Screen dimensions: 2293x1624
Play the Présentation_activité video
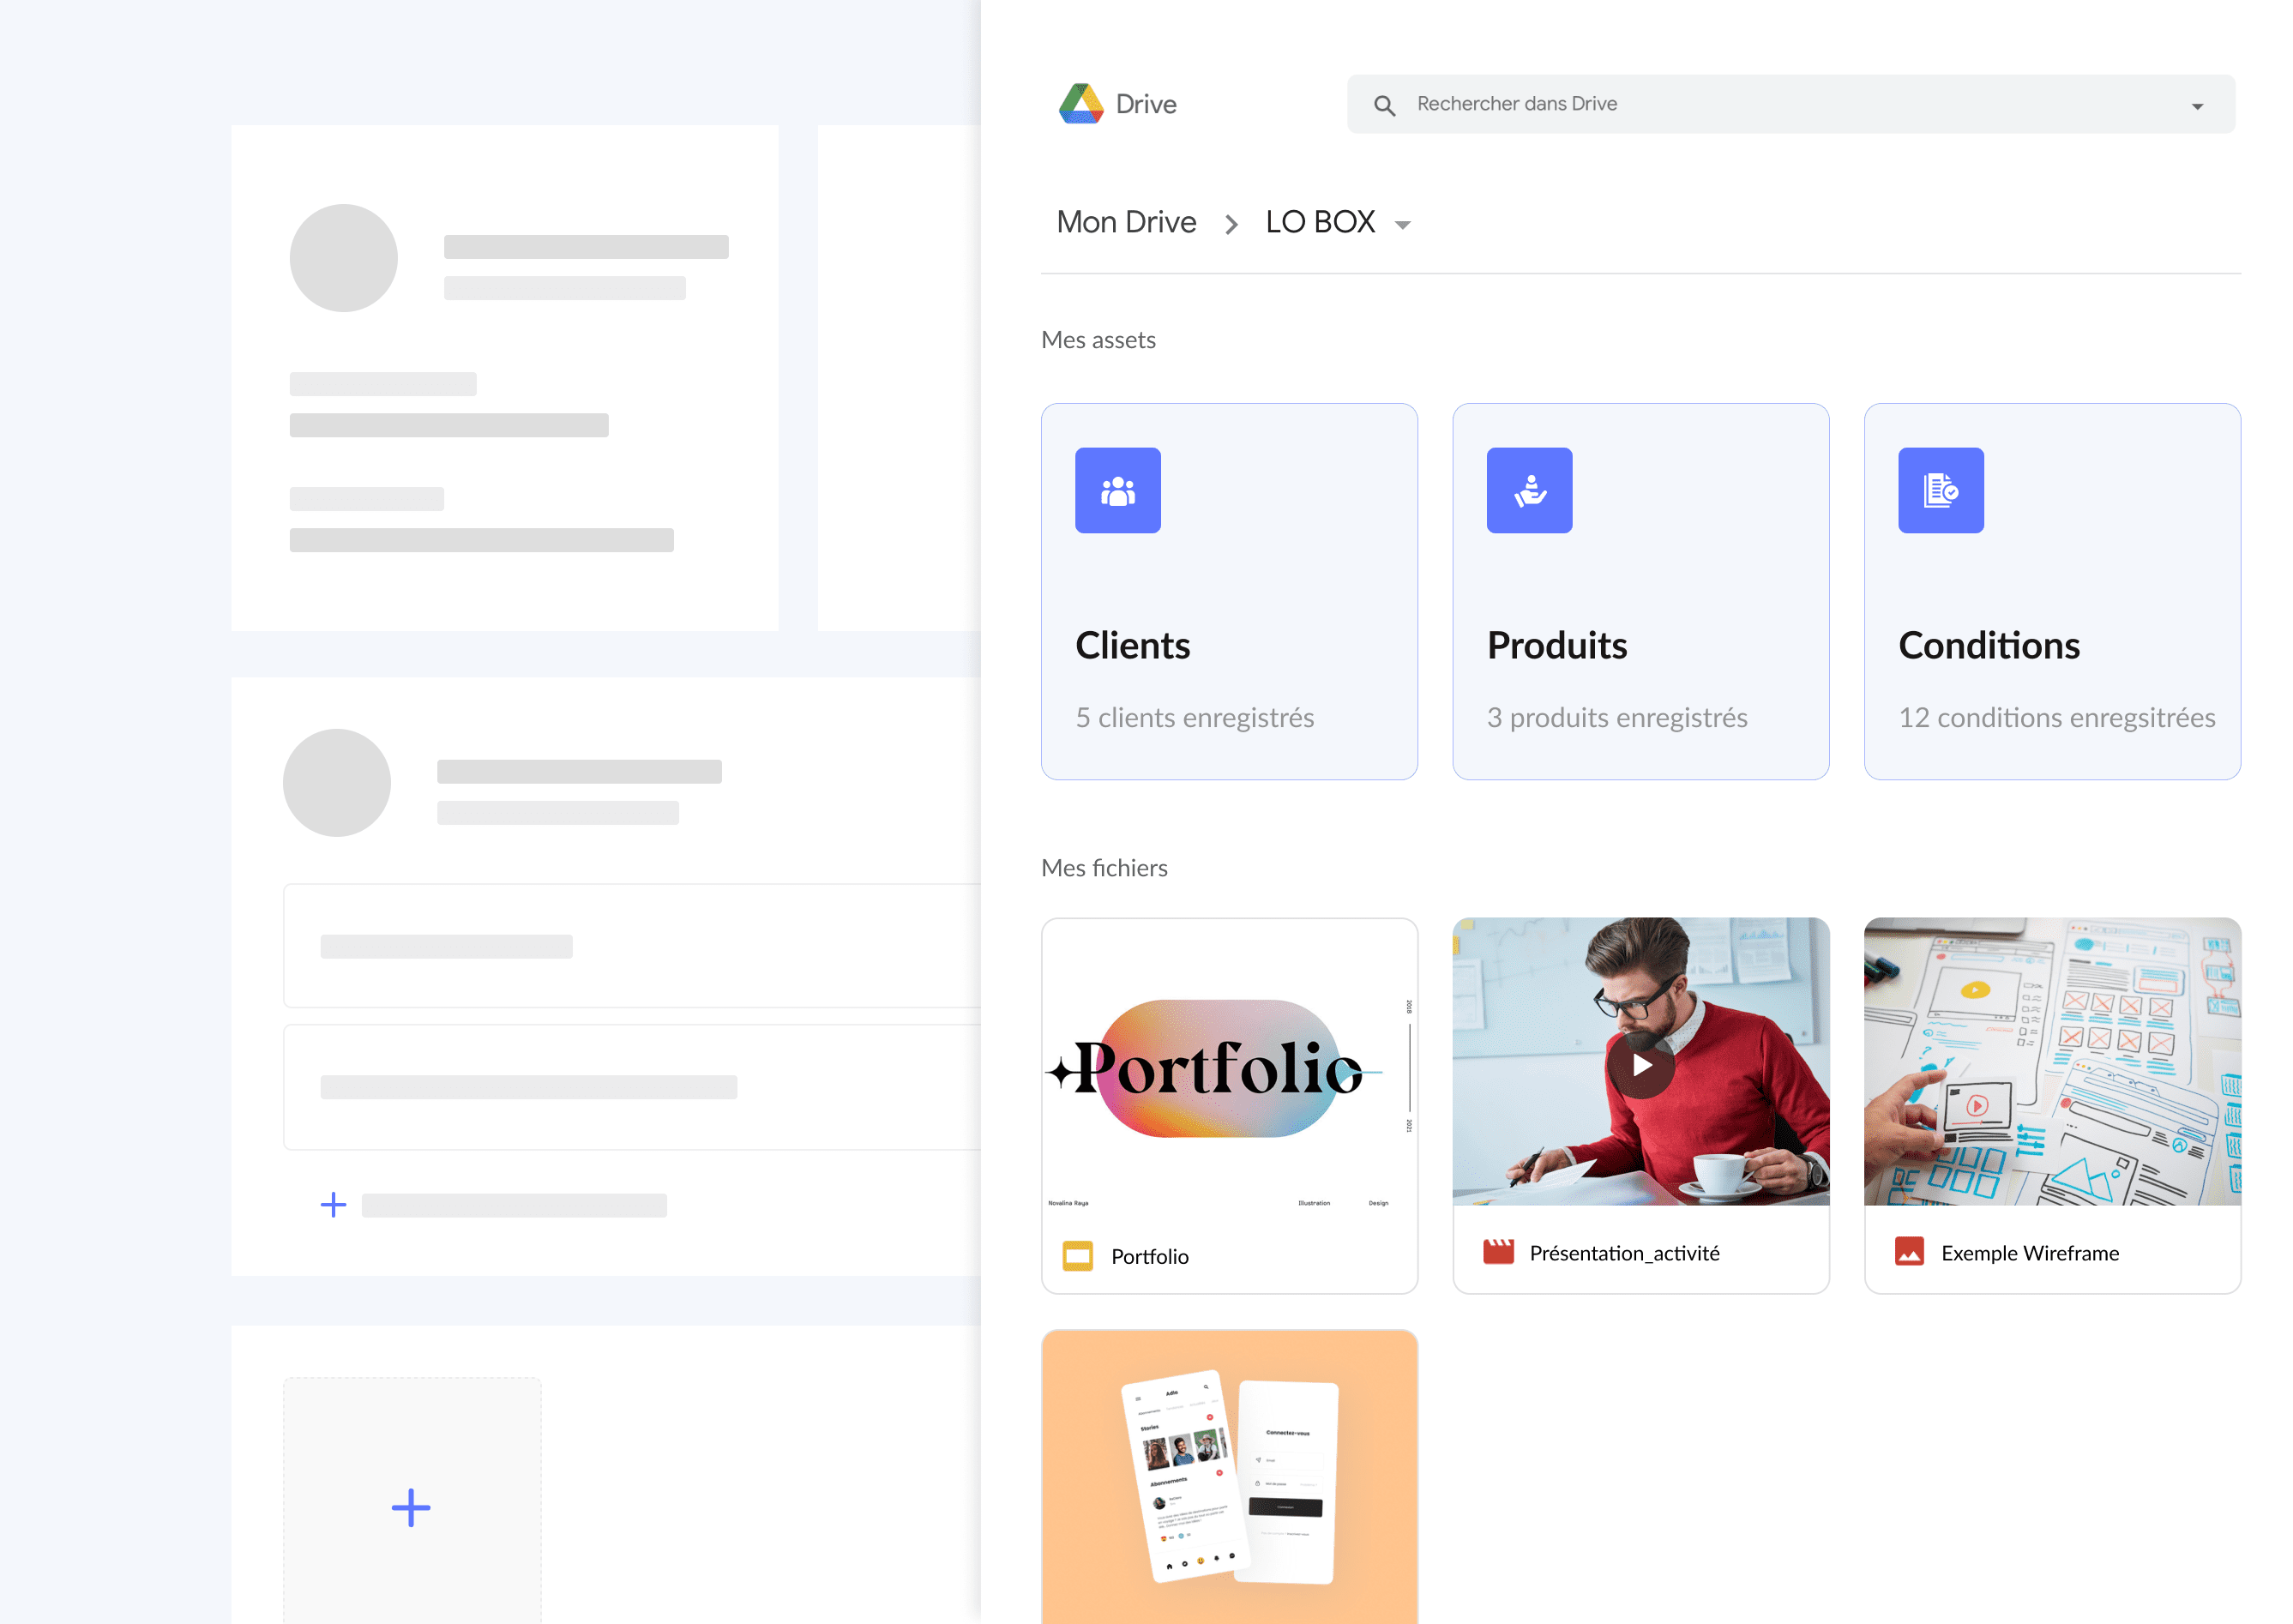coord(1640,1065)
